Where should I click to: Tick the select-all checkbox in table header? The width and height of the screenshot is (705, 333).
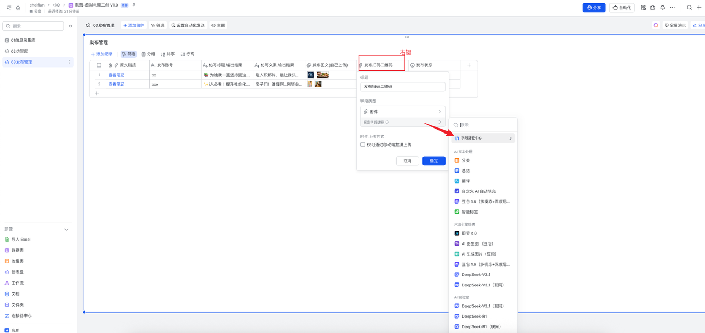coord(99,65)
